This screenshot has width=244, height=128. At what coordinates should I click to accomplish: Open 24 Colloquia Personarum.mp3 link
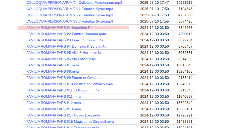click(x=74, y=3)
